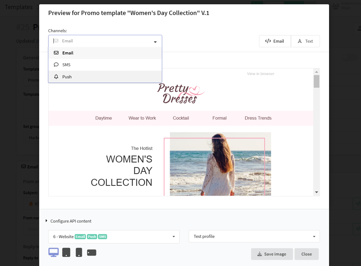
Task: Open the 6 - Website site dropdown
Action: pyautogui.click(x=114, y=237)
